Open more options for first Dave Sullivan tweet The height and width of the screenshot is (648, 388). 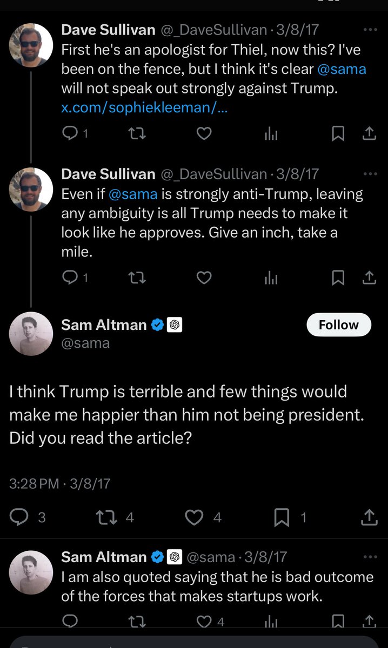370,30
